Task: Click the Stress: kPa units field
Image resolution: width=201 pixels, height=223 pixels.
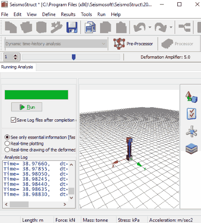Action: (129, 220)
